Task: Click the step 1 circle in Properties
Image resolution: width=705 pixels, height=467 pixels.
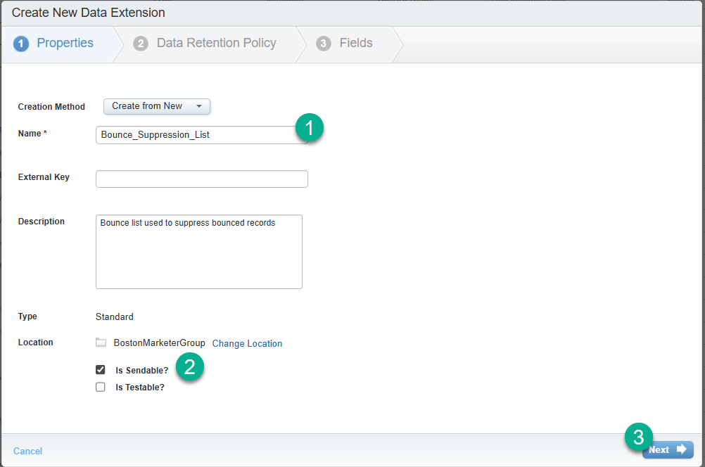Action: pos(21,44)
